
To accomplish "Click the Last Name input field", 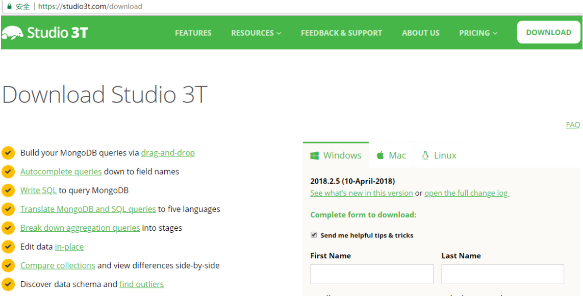I will coord(502,274).
